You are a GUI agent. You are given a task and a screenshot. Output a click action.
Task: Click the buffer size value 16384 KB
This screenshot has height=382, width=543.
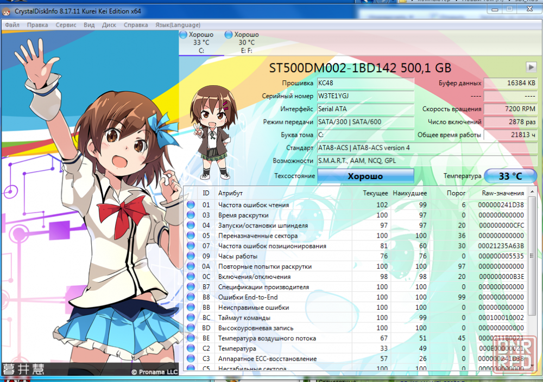[510, 83]
